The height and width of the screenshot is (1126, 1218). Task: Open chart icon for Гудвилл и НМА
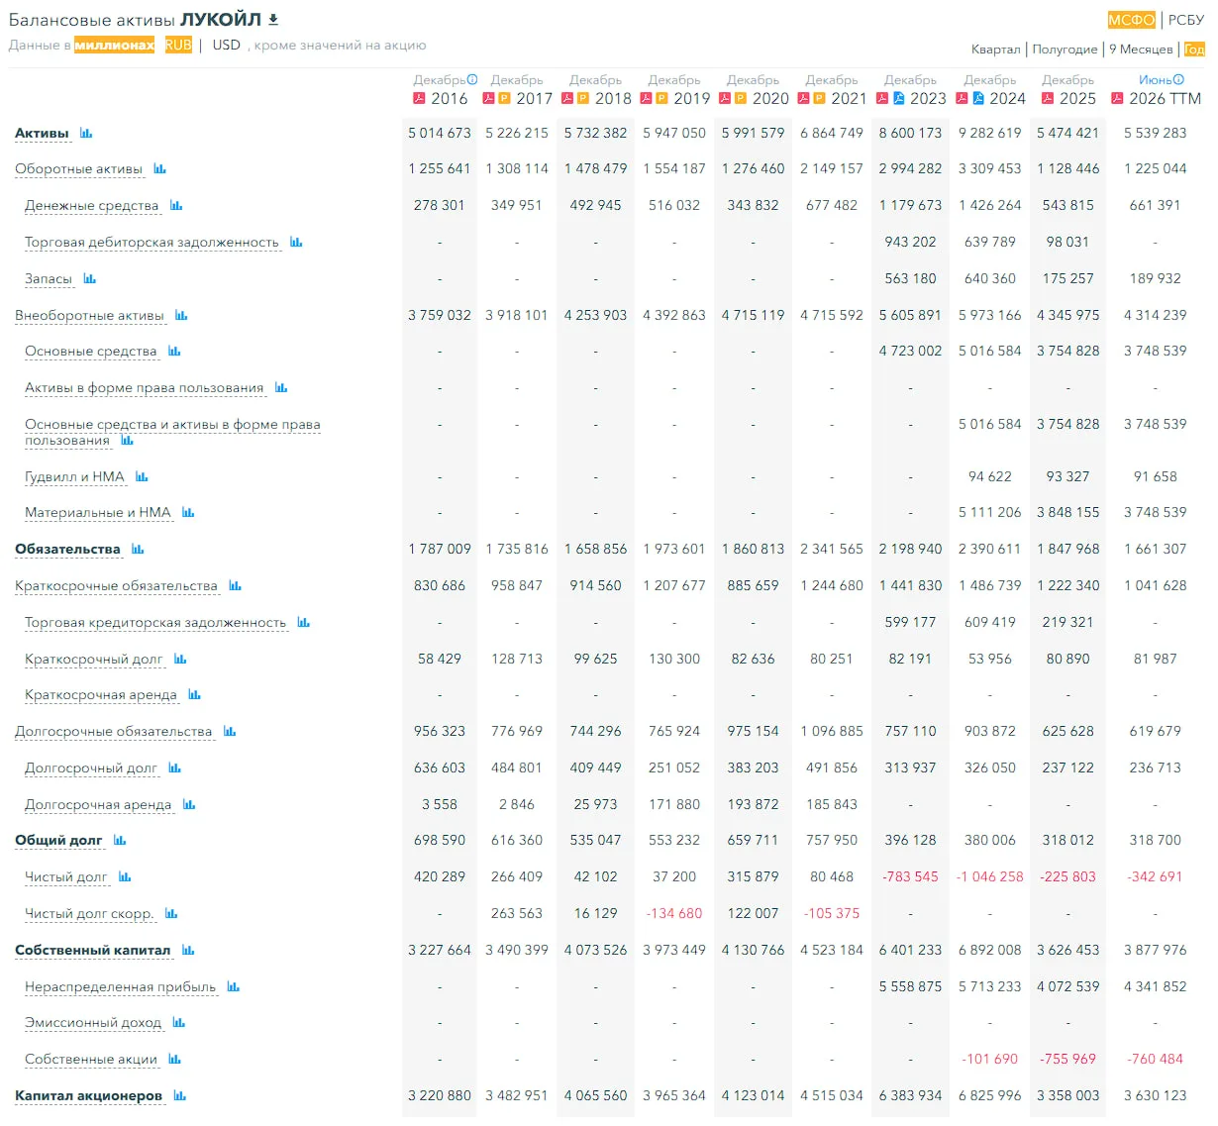click(142, 476)
